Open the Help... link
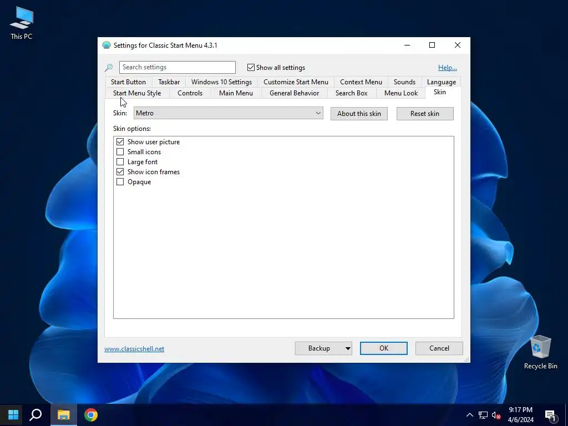Viewport: 568px width, 426px height. 448,67
